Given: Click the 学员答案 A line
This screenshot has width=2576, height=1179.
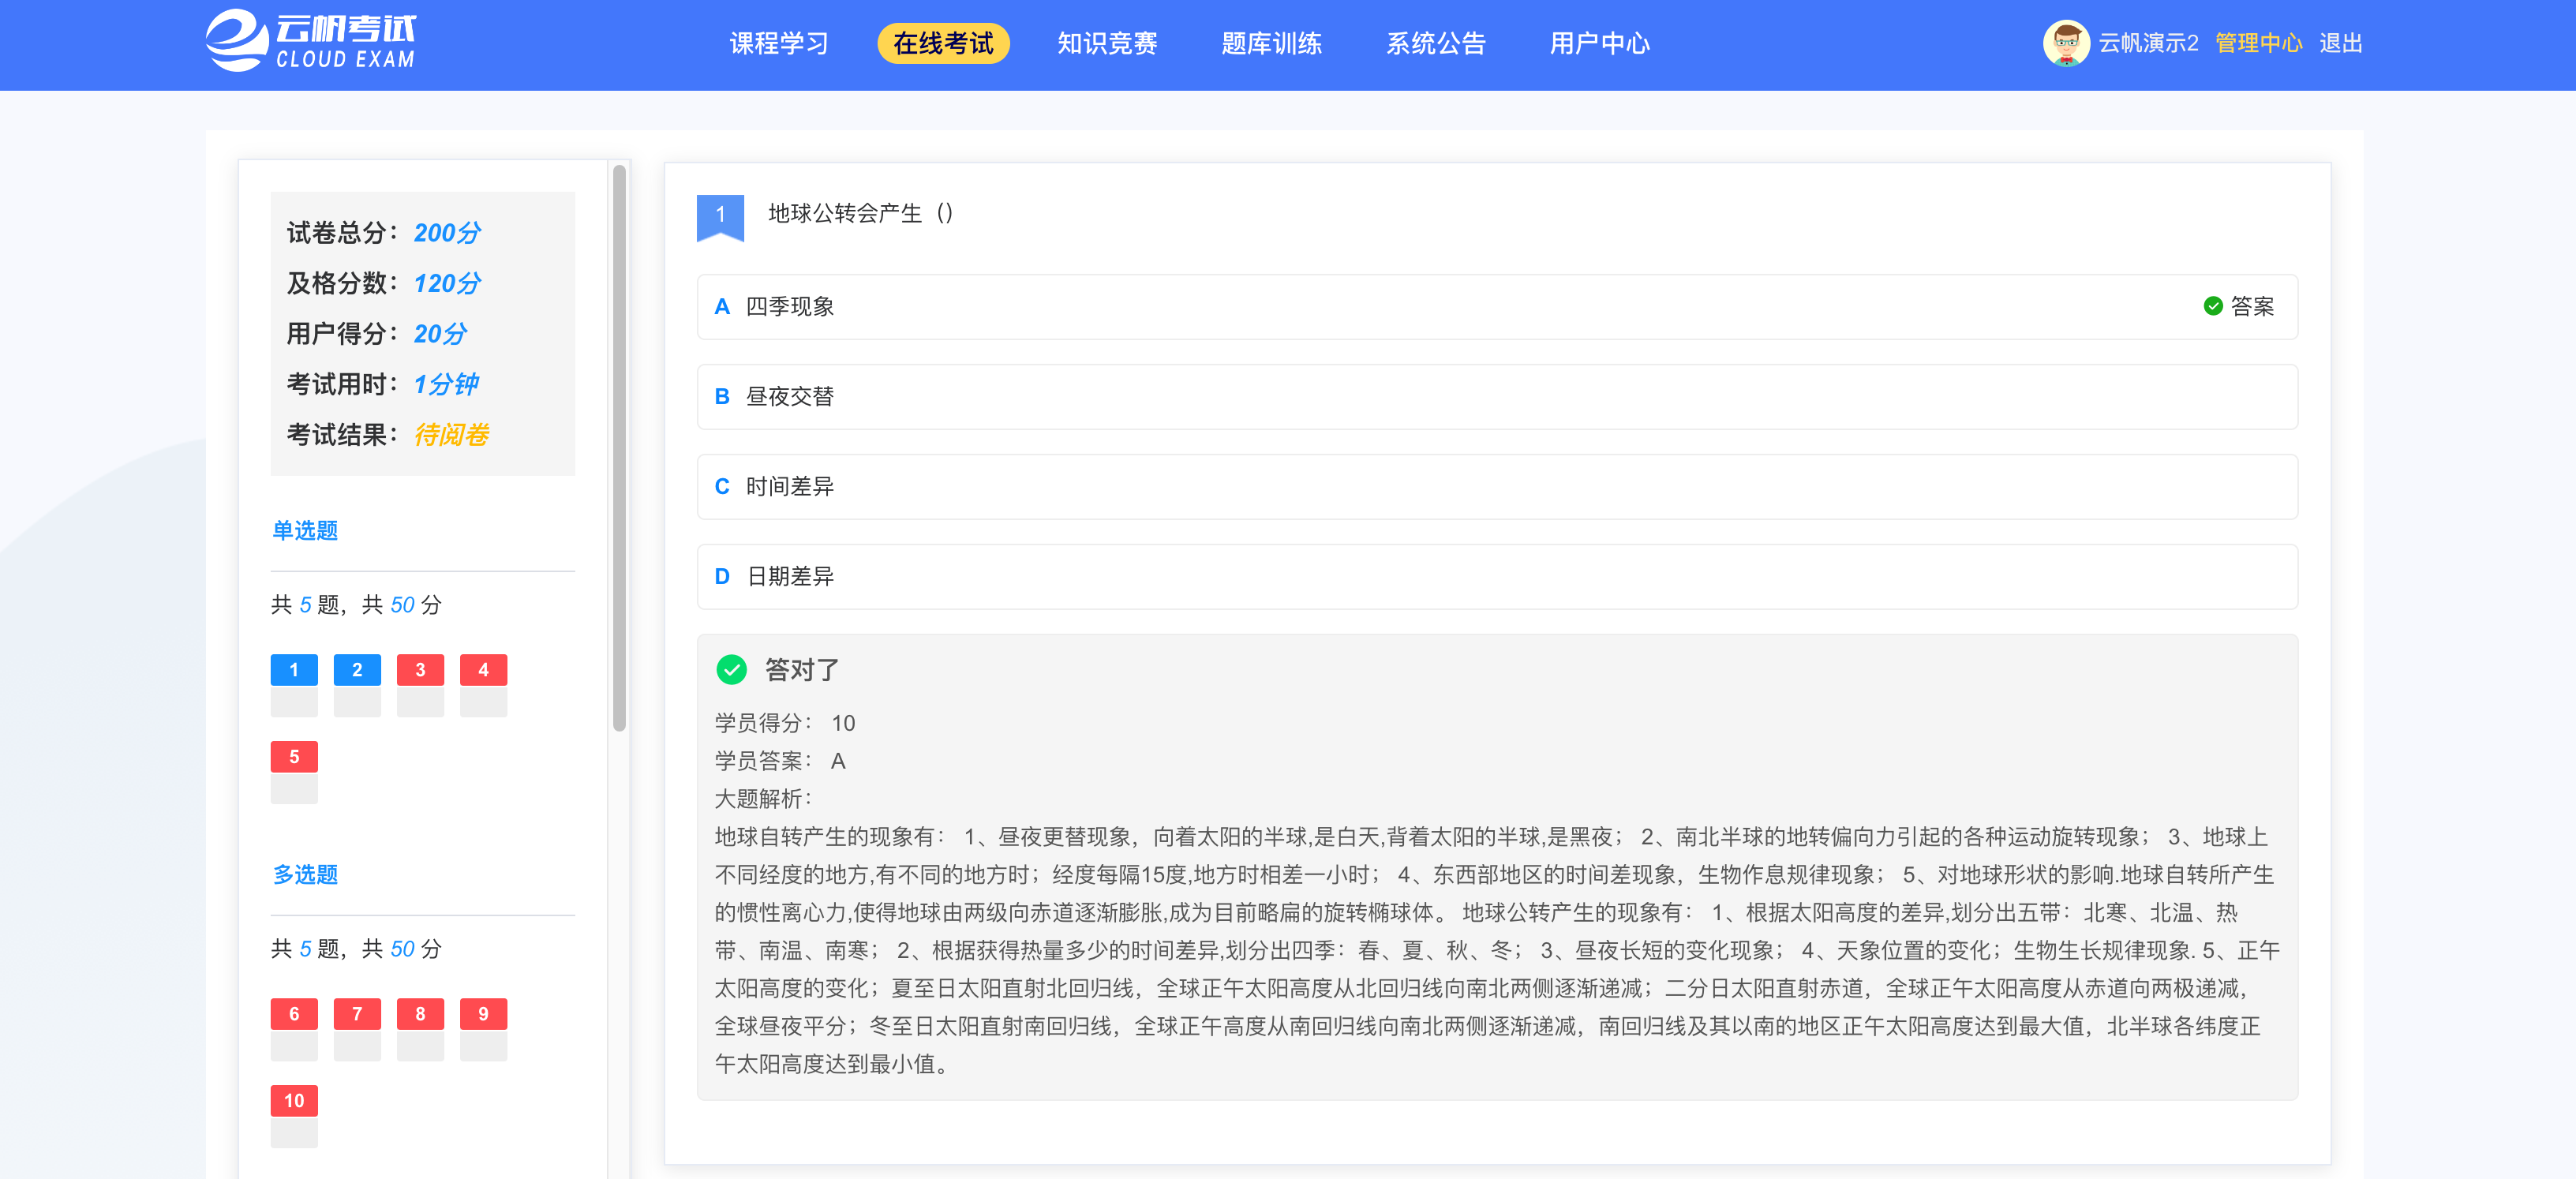Looking at the screenshot, I should tap(781, 761).
